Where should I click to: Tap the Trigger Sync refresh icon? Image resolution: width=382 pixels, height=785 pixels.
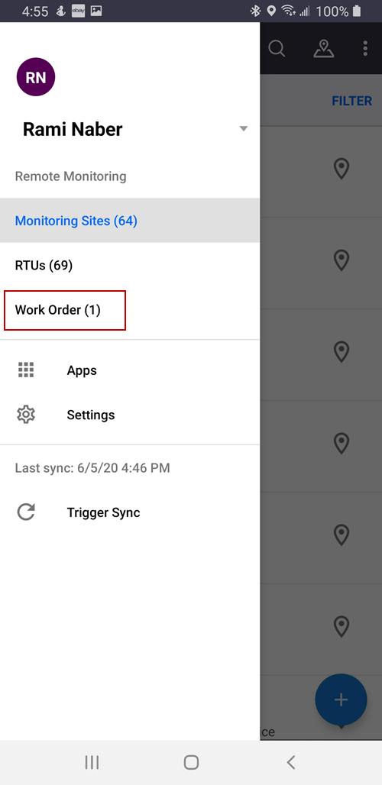click(x=26, y=512)
